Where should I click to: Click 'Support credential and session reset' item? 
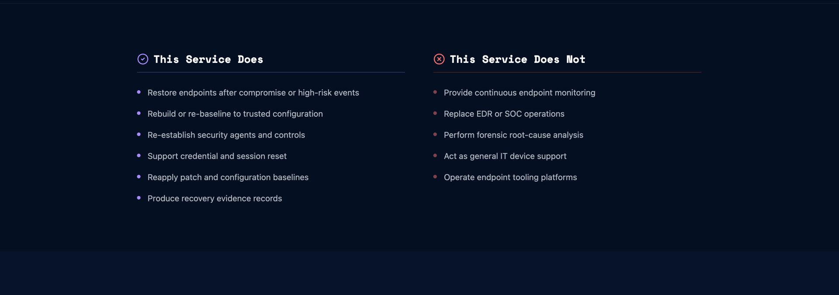(217, 156)
